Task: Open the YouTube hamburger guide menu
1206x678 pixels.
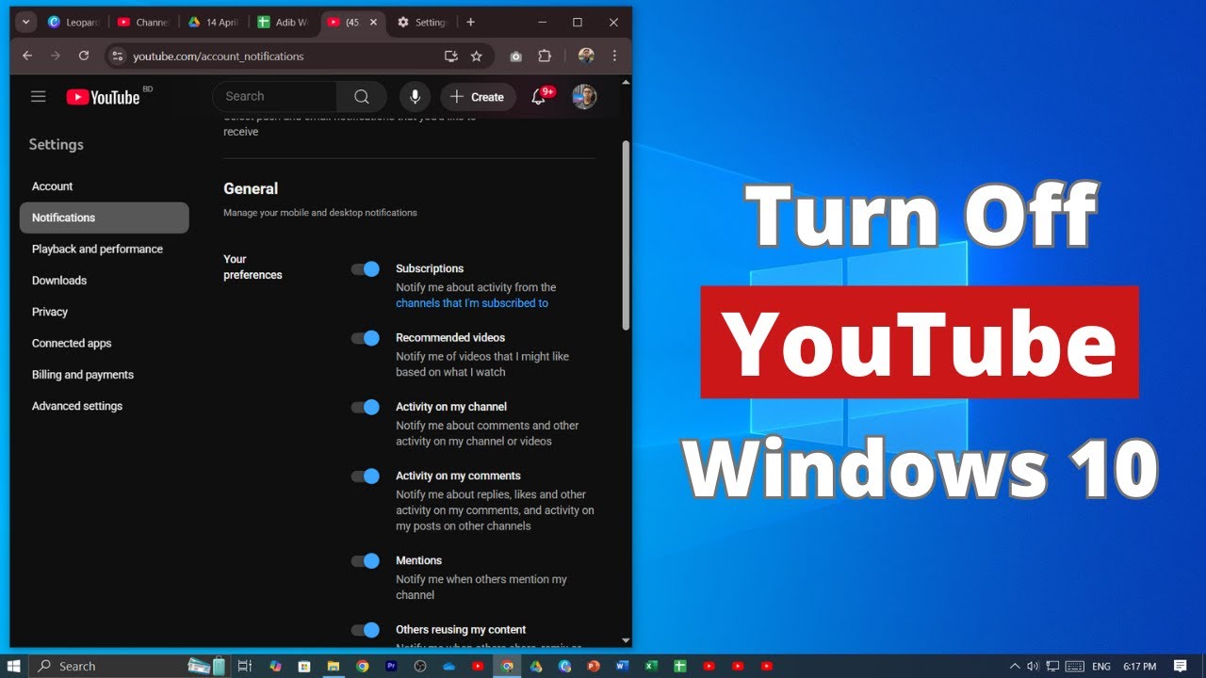Action: pyautogui.click(x=38, y=96)
